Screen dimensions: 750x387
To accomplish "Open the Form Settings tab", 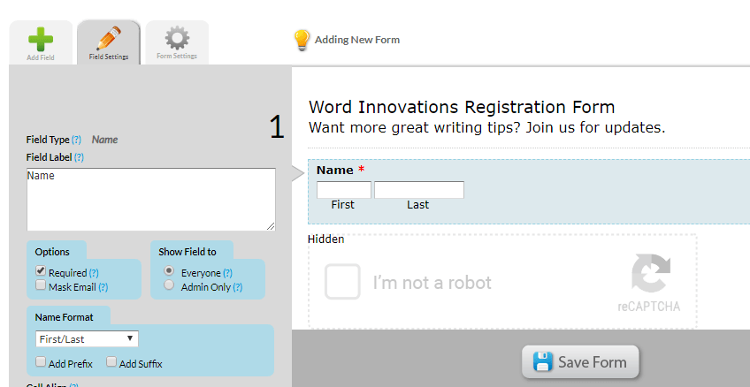I will pos(177,43).
